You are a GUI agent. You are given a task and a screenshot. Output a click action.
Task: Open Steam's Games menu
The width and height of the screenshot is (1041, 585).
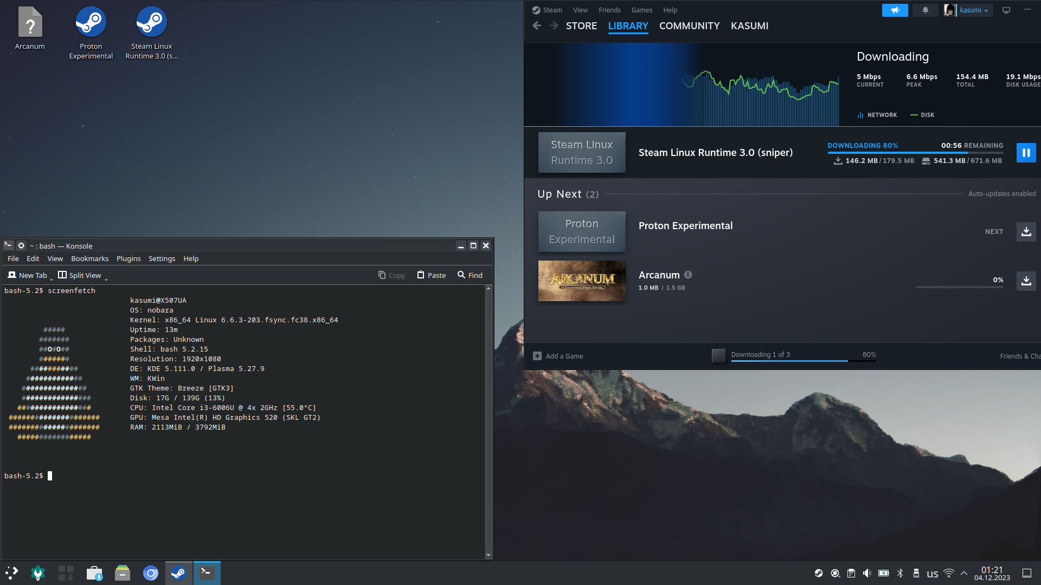[642, 10]
